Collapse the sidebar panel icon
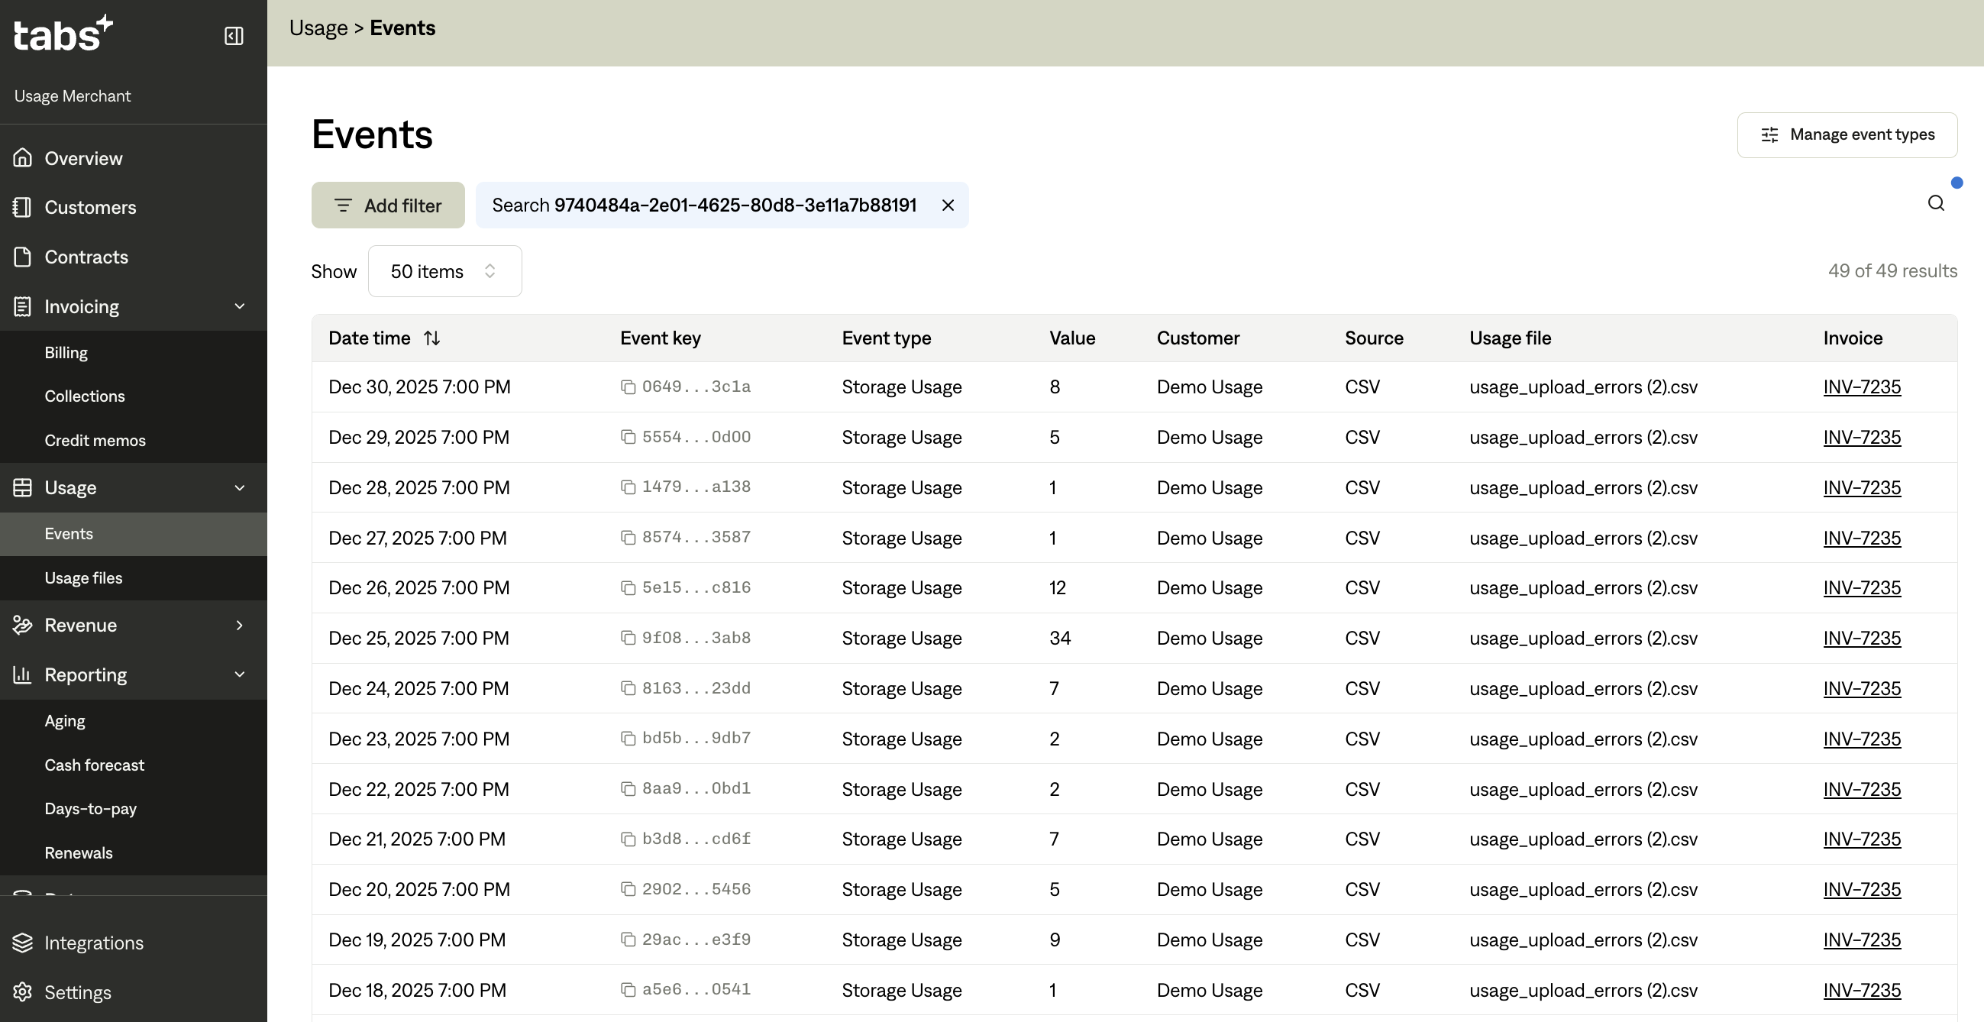Image resolution: width=1984 pixels, height=1022 pixels. click(x=234, y=36)
